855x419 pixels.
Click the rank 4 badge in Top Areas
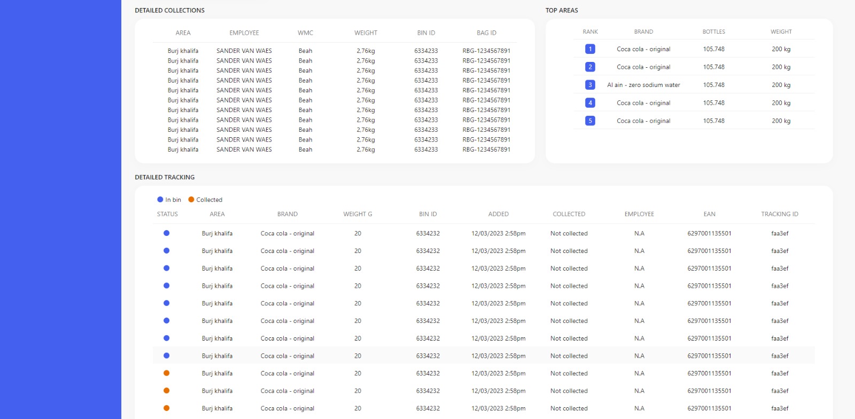pos(590,102)
